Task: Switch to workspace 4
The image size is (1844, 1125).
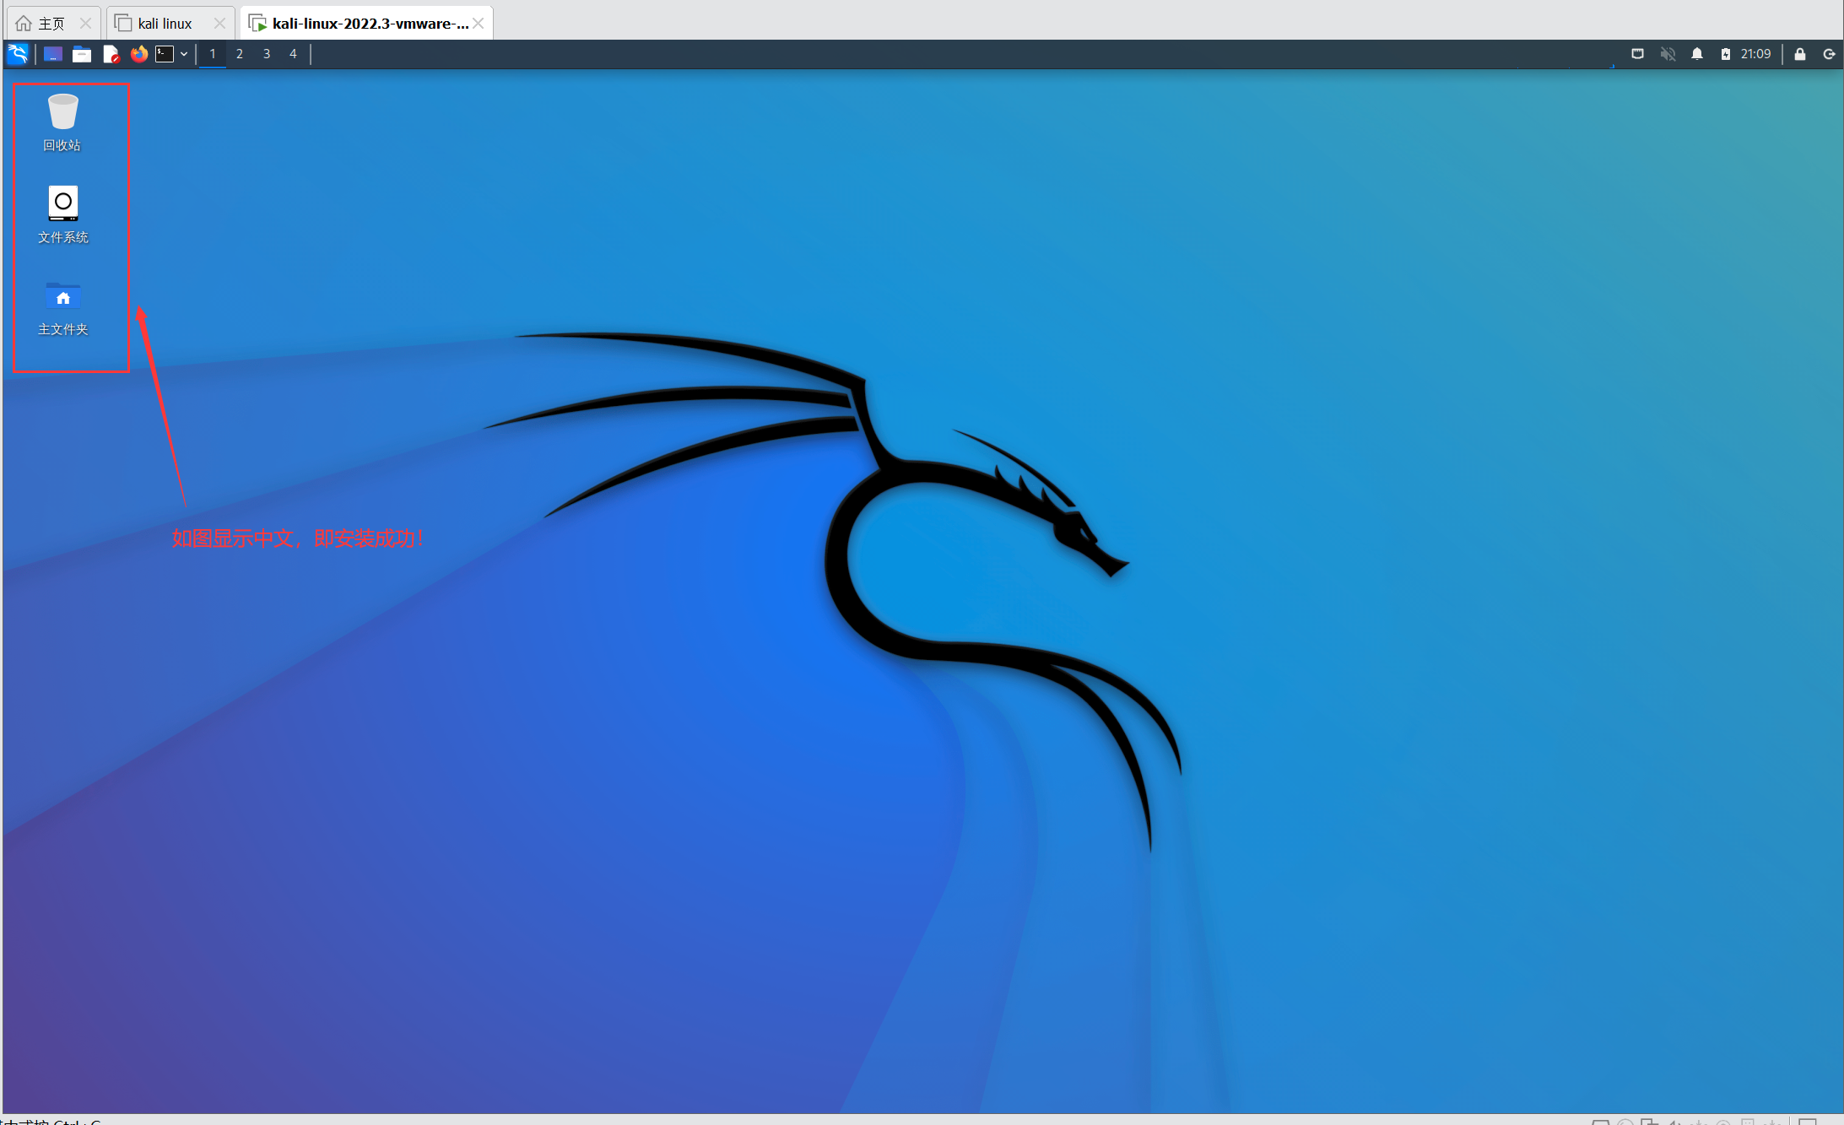Action: pos(293,54)
